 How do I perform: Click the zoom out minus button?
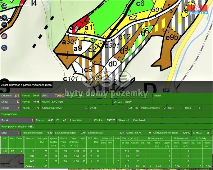coord(4,25)
